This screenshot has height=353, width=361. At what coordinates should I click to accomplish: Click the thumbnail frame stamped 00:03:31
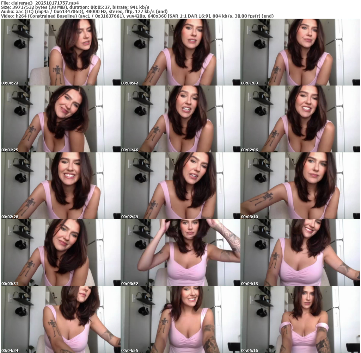[x=61, y=253]
